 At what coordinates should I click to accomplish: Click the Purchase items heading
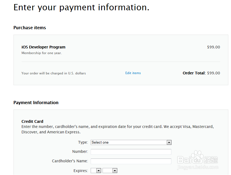click(x=30, y=28)
